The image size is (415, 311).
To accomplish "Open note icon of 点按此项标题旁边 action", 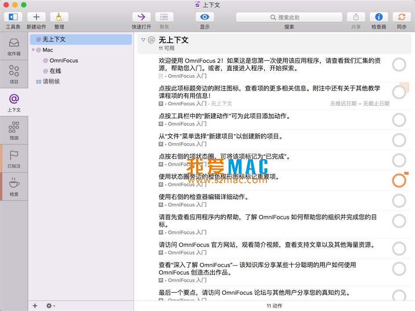I will (160, 104).
